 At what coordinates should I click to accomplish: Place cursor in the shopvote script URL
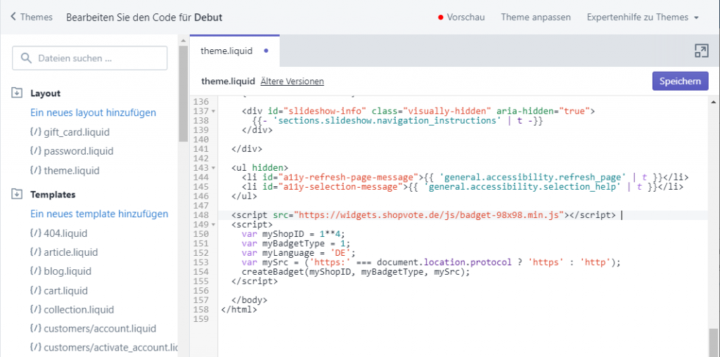pos(430,215)
